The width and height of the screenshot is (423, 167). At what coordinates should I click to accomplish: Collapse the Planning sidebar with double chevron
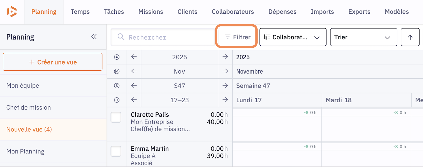click(94, 37)
